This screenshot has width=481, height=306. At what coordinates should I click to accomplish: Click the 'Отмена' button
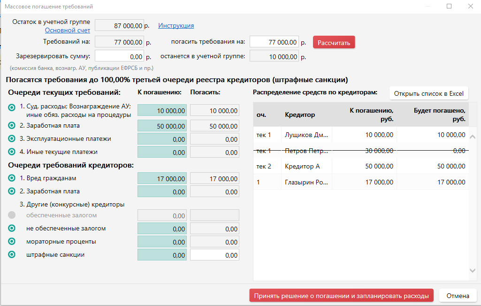[x=458, y=296]
